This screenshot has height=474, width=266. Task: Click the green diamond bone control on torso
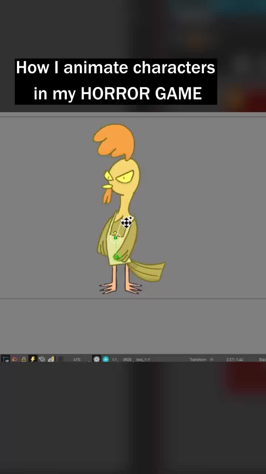(x=117, y=257)
